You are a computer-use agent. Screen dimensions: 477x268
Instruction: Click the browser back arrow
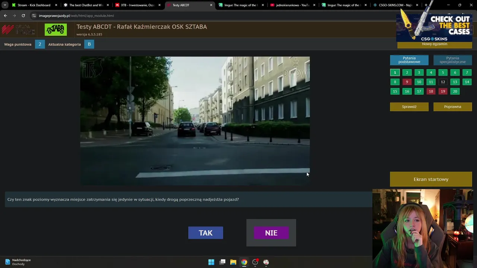[x=5, y=16]
